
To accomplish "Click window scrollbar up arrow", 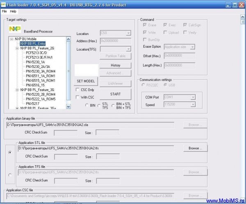I will pyautogui.click(x=243, y=17).
